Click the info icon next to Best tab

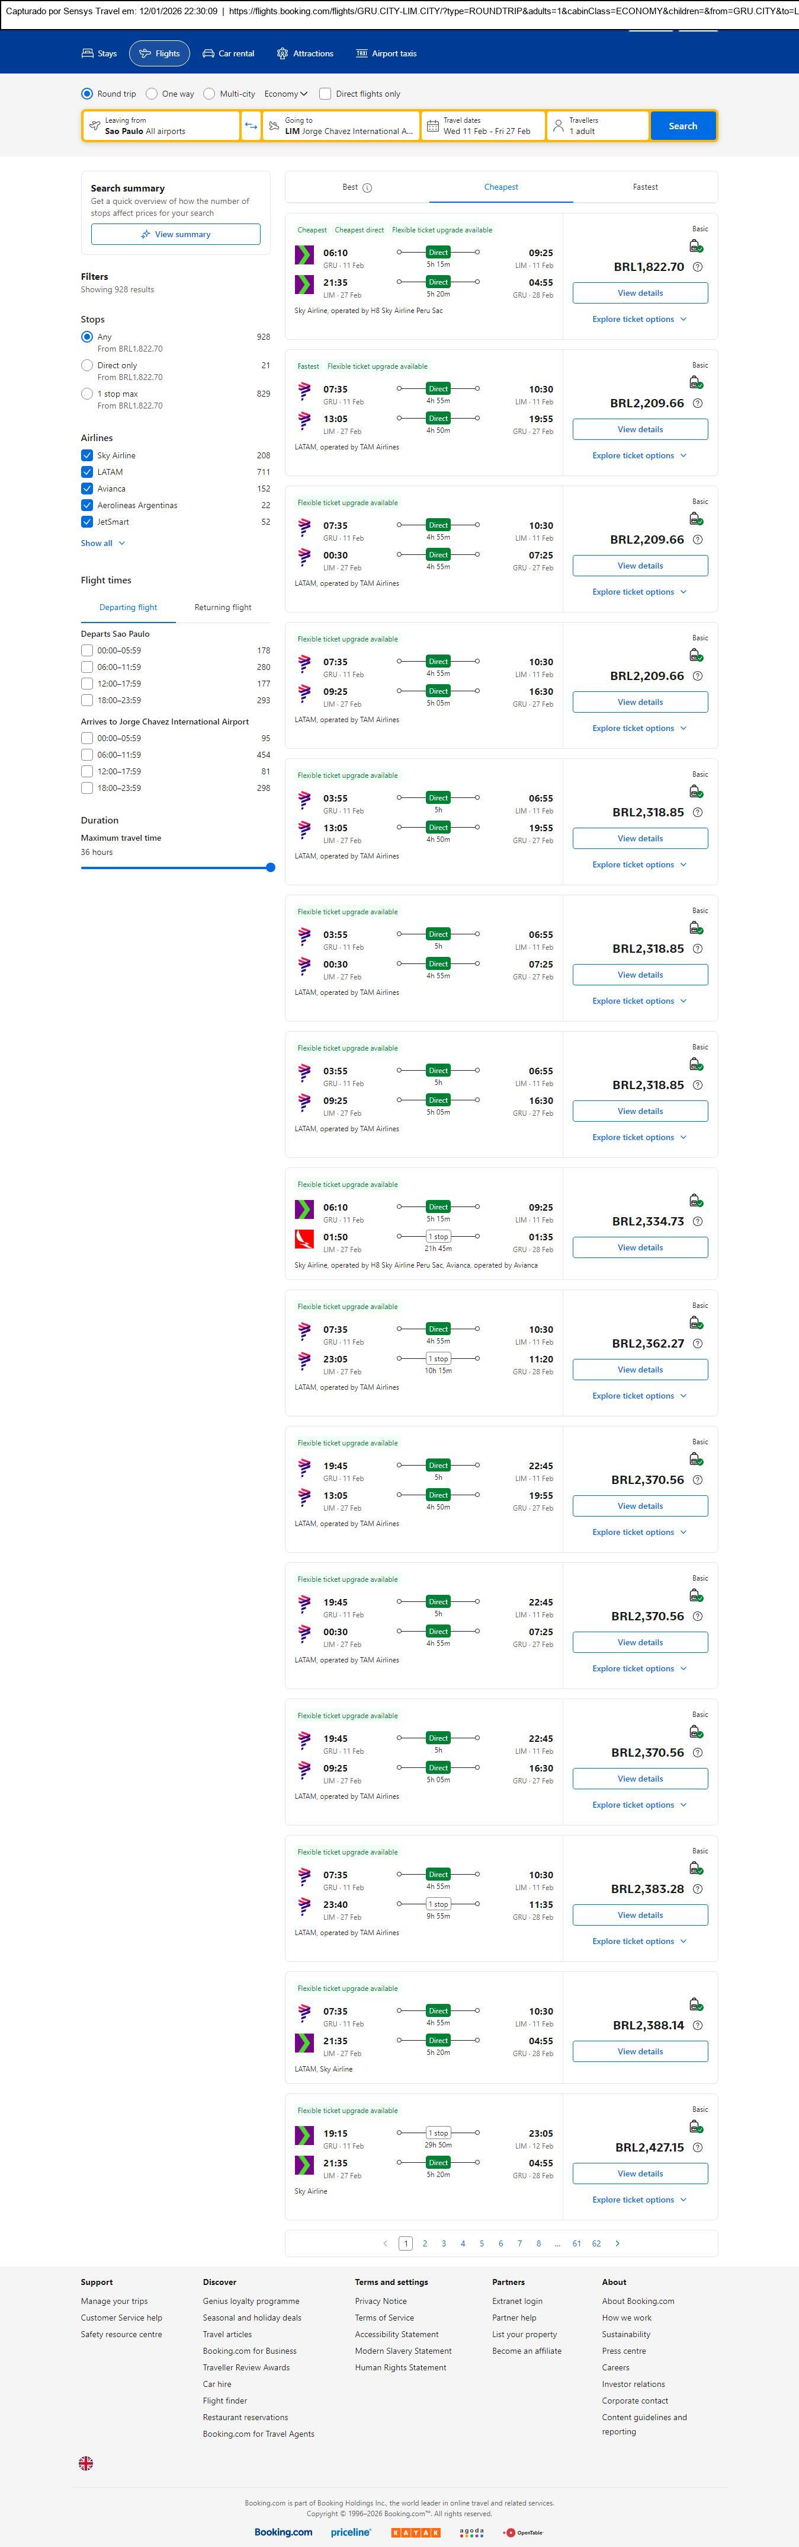click(x=367, y=188)
